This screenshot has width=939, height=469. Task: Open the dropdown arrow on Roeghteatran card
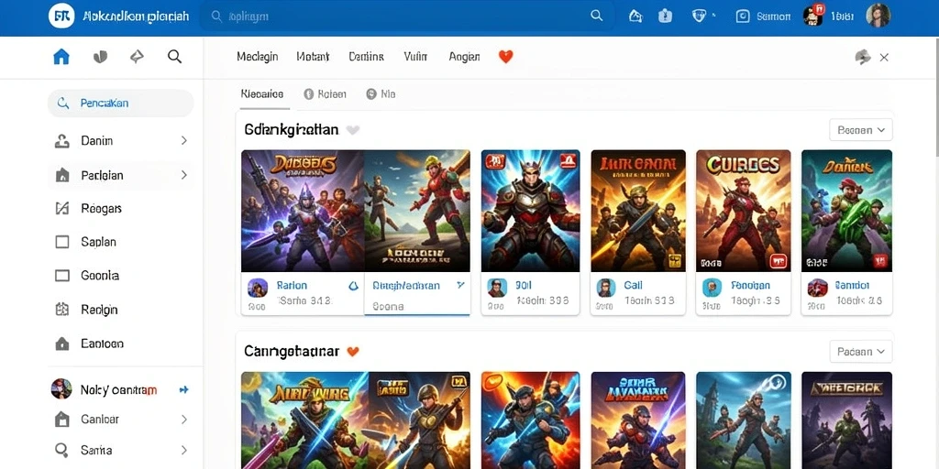tap(460, 286)
